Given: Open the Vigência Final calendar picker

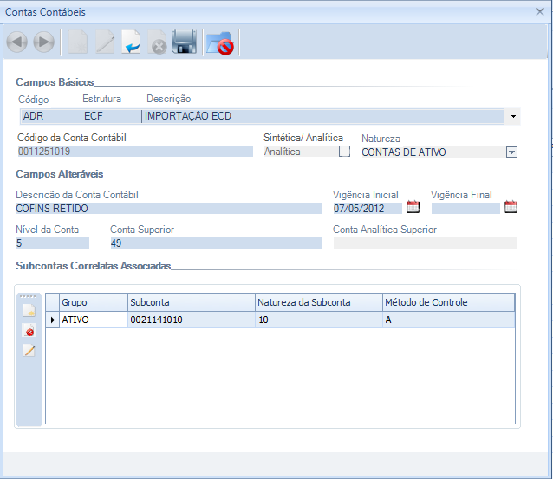Looking at the screenshot, I should point(511,207).
